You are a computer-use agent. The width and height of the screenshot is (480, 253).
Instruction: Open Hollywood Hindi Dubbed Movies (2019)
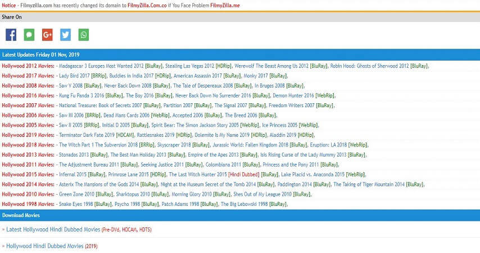click(x=52, y=246)
